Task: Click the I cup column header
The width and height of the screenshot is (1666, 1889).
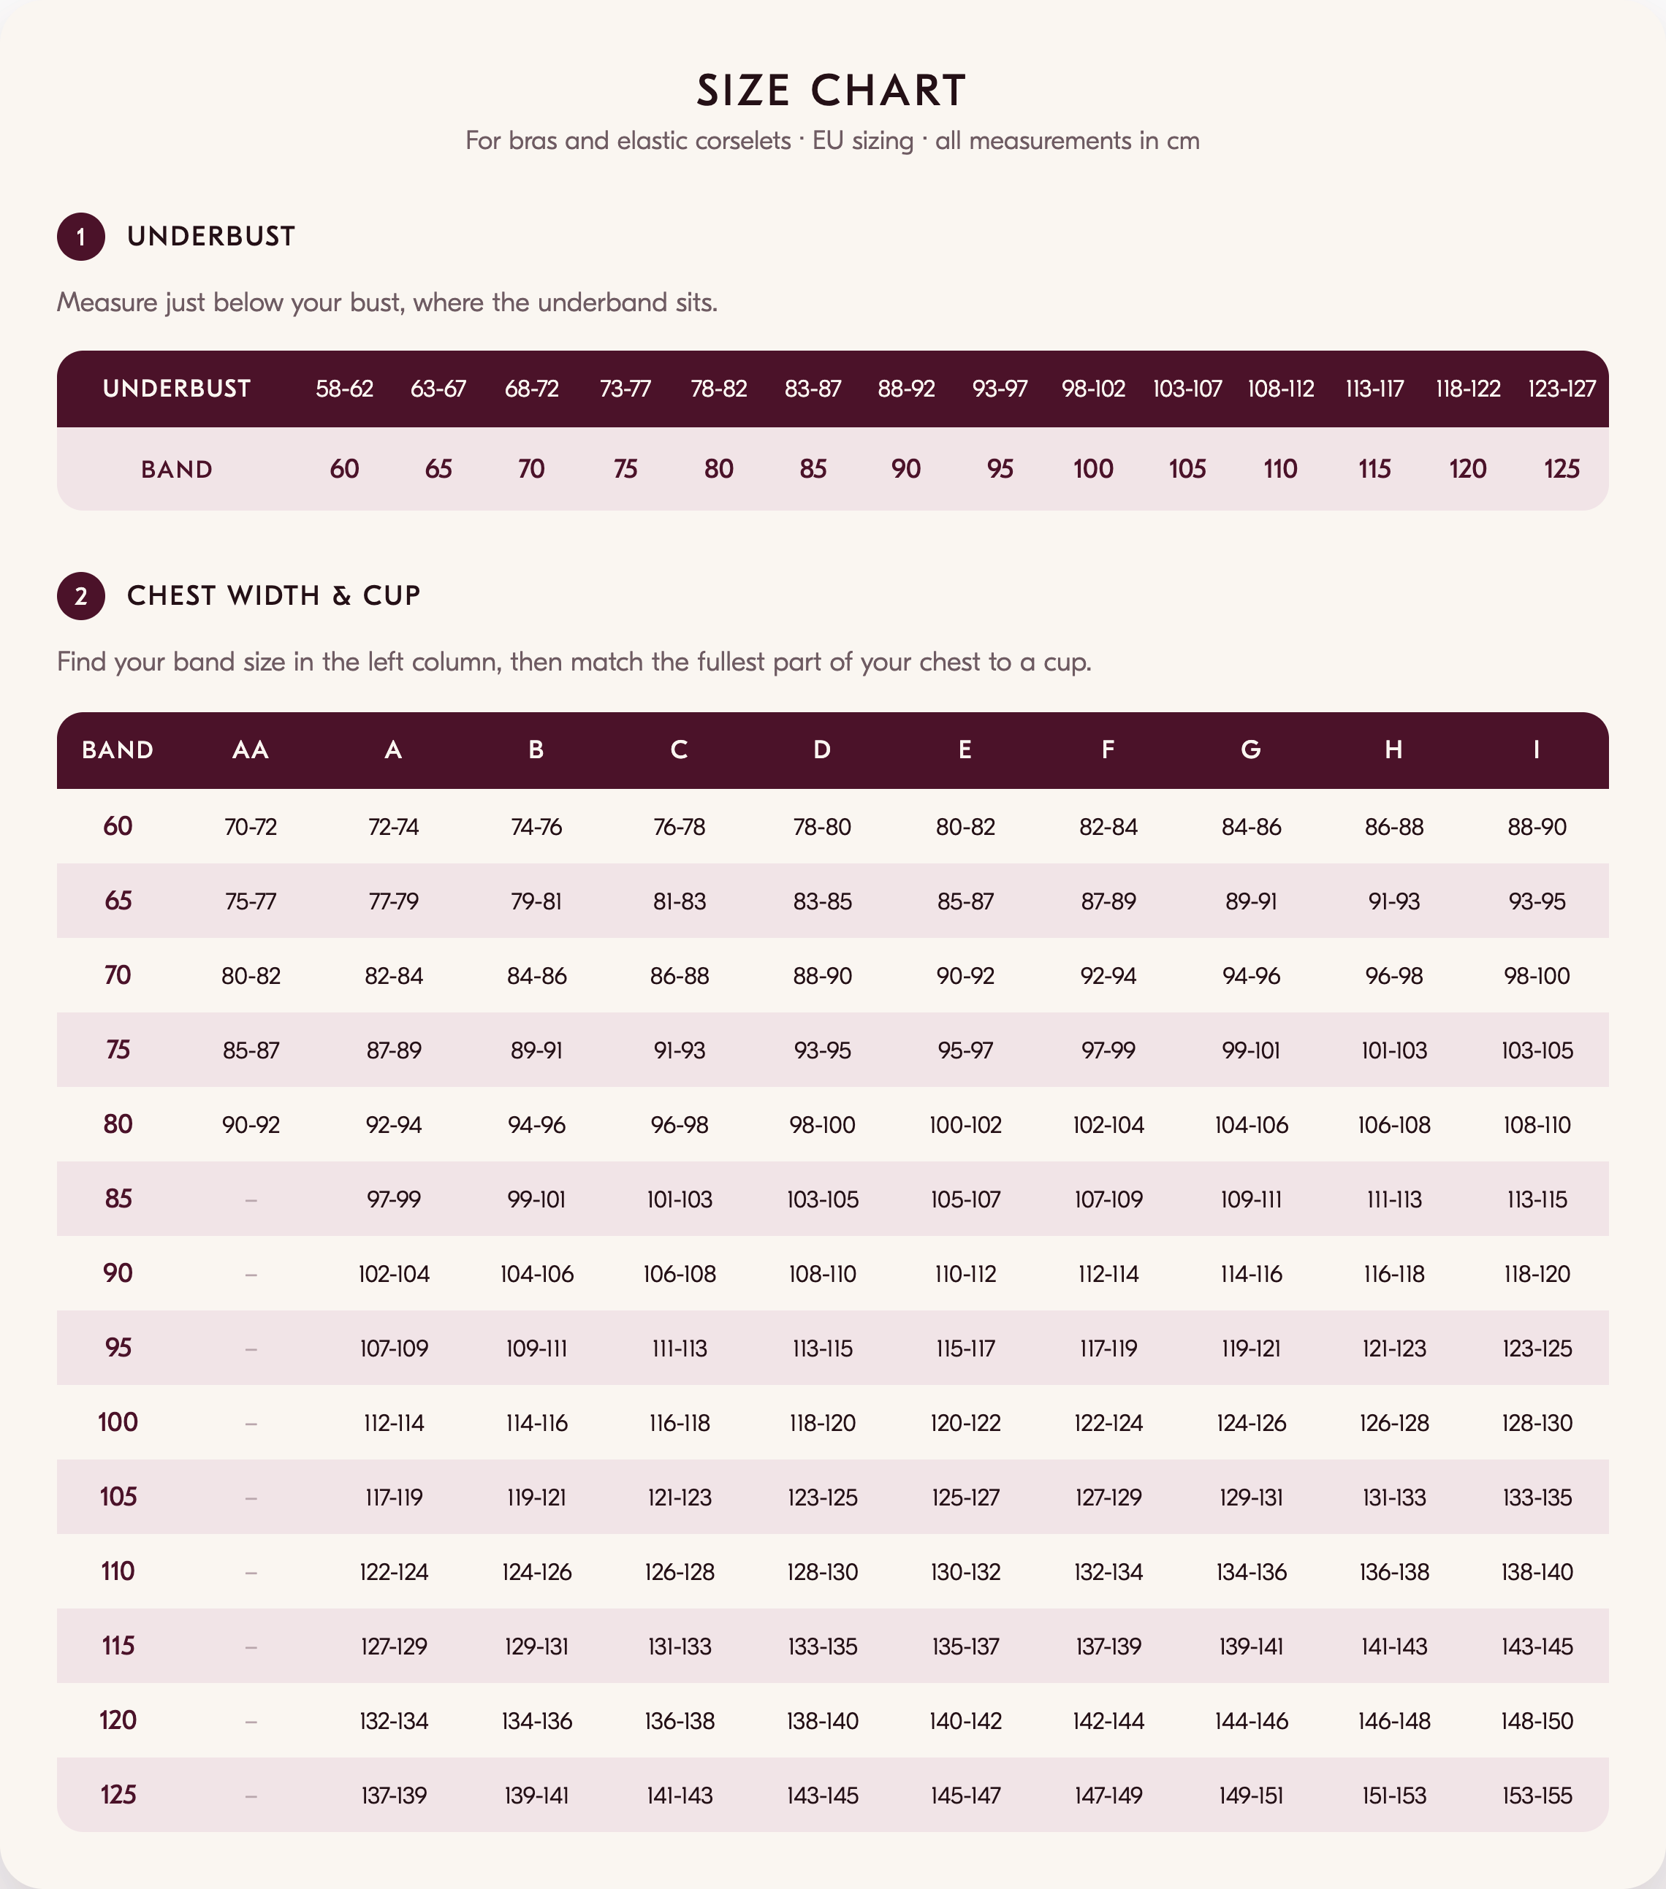Action: (1537, 749)
